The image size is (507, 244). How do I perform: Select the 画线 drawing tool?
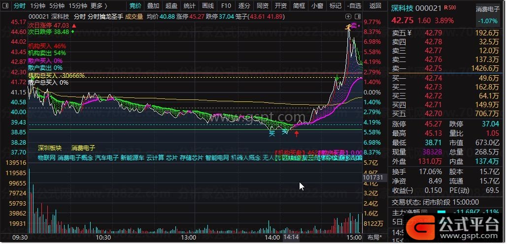[x=207, y=6]
